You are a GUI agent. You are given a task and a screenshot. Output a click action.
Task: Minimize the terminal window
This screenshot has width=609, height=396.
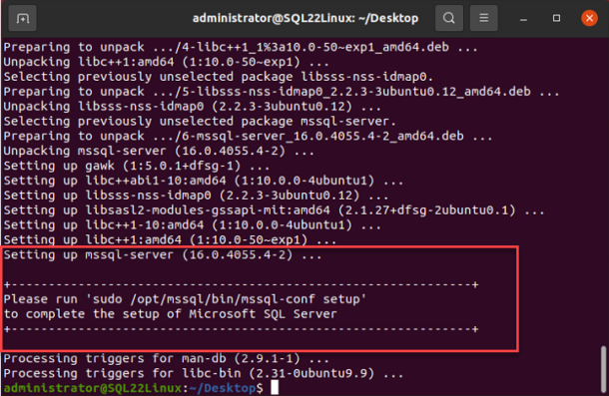coord(523,18)
